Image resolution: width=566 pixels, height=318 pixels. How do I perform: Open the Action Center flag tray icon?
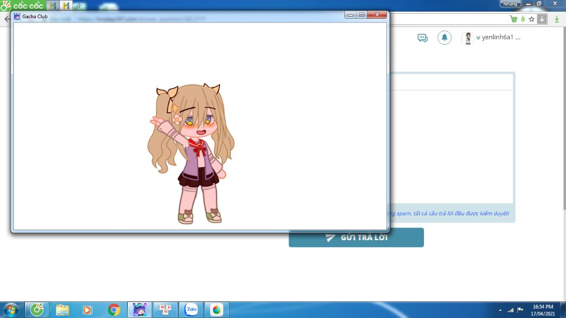(520, 310)
